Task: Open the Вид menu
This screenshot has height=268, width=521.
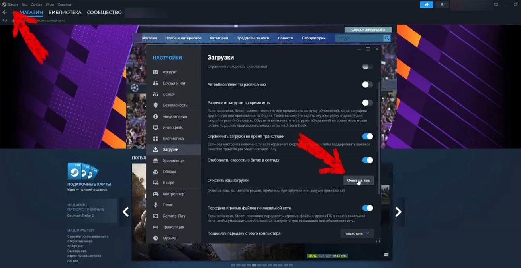Action: 25,4
